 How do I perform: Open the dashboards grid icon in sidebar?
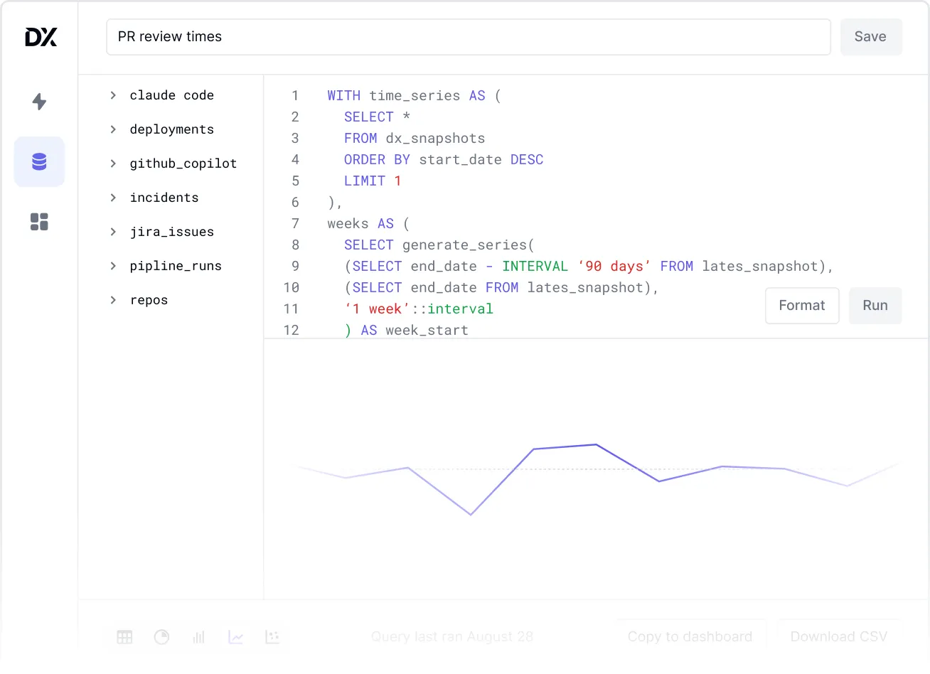[x=39, y=222]
